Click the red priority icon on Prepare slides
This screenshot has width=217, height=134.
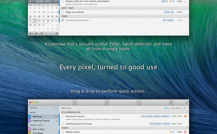point(185,1)
